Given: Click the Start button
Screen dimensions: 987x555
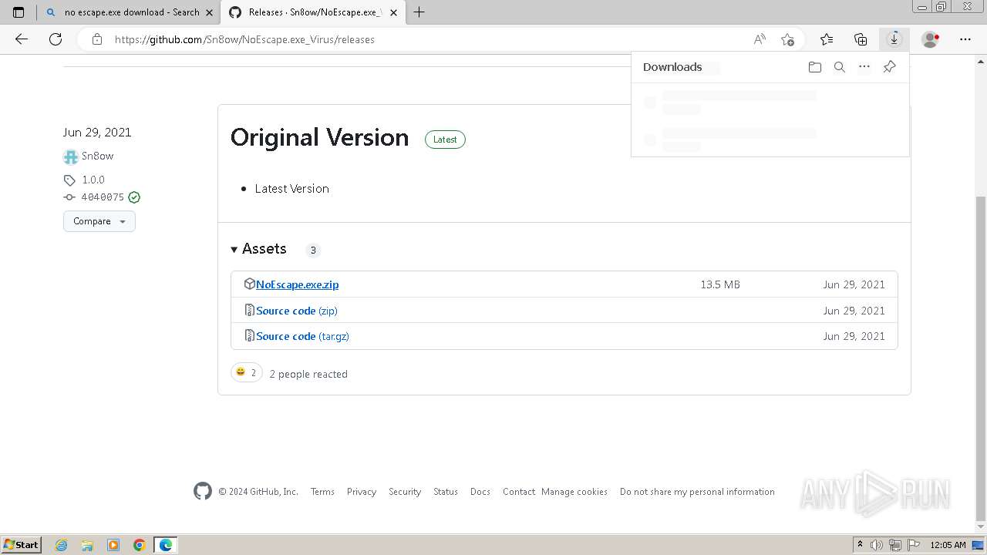Looking at the screenshot, I should [21, 545].
